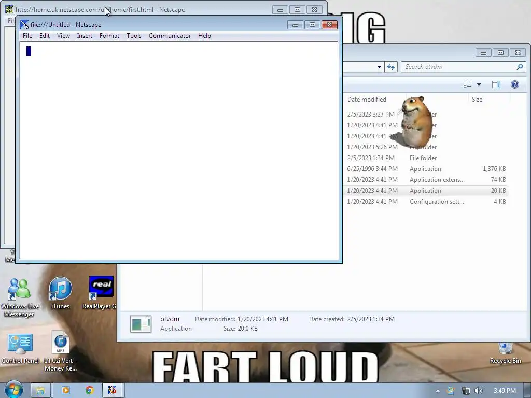The width and height of the screenshot is (531, 398).
Task: Click the Show desktop strip at taskbar end
Action: (528, 391)
